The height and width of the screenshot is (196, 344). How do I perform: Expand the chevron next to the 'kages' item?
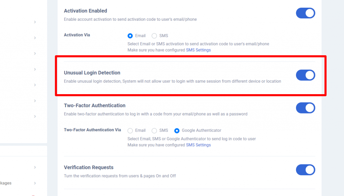[x=35, y=183]
